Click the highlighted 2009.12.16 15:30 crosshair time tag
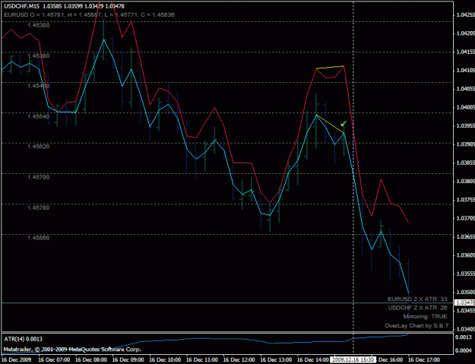 pyautogui.click(x=353, y=359)
